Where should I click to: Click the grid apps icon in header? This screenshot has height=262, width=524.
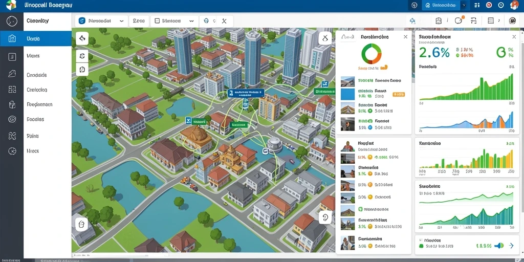click(x=477, y=5)
